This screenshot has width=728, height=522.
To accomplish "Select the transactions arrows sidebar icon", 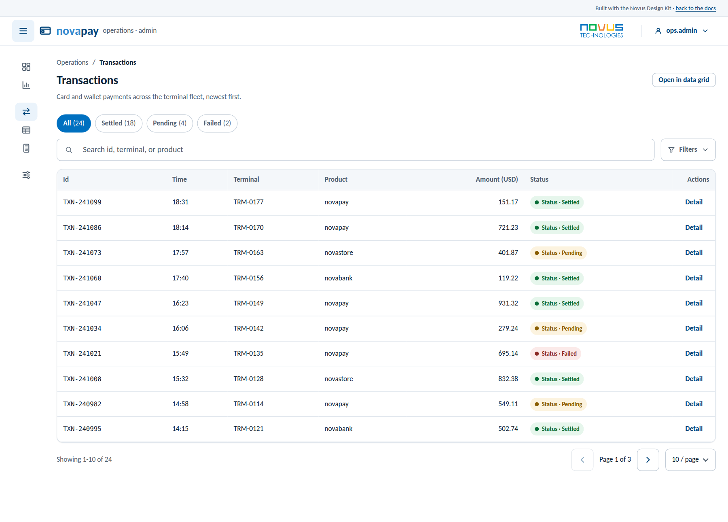I will (x=26, y=112).
